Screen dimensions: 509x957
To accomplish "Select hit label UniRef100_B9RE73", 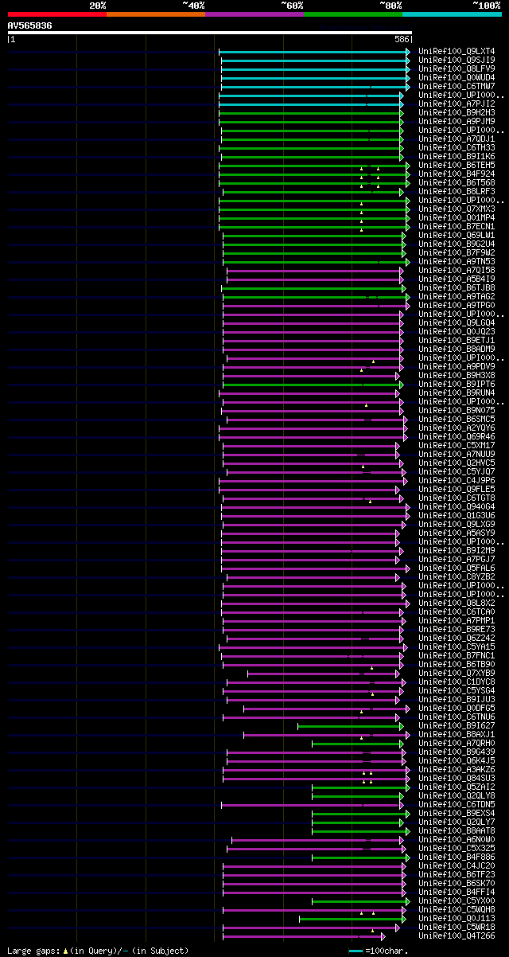I will pyautogui.click(x=457, y=629).
